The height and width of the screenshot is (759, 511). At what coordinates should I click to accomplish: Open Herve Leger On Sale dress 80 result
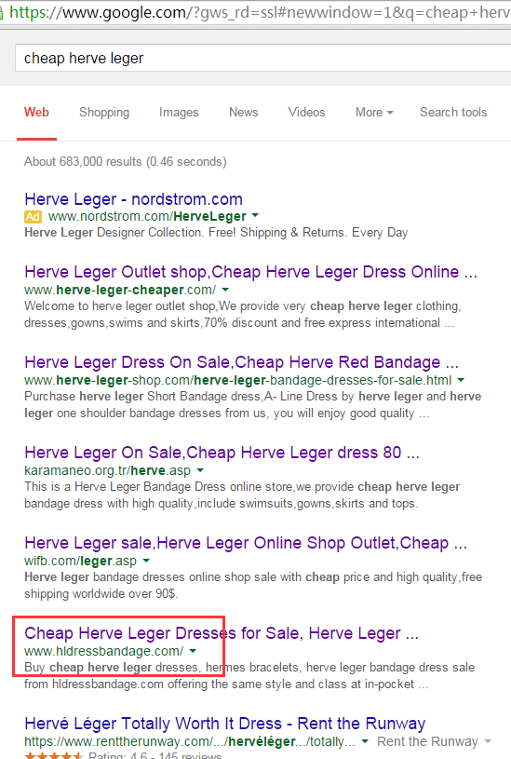point(222,453)
